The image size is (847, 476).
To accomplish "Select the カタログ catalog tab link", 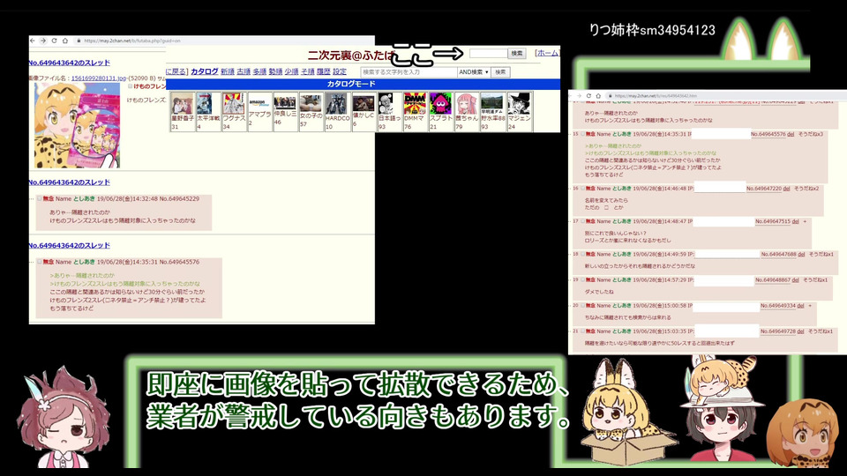I will click(204, 71).
